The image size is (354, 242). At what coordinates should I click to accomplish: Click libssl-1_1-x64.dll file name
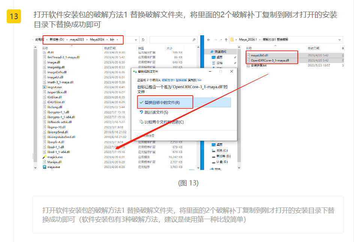[58, 152]
